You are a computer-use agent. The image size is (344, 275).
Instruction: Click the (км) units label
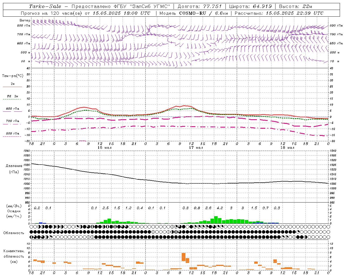pyautogui.click(x=14, y=262)
